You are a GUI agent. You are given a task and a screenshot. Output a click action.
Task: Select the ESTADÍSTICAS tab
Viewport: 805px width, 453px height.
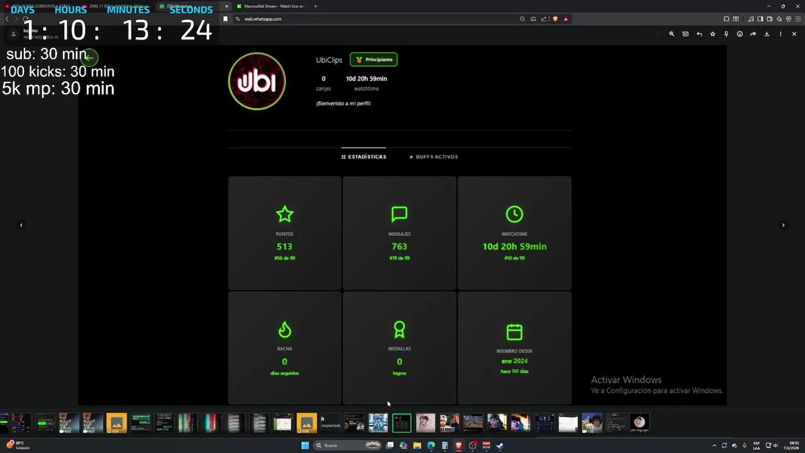(x=364, y=157)
